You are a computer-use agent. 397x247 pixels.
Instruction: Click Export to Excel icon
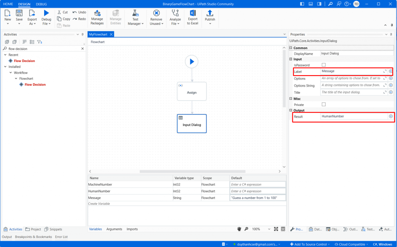coord(193,13)
